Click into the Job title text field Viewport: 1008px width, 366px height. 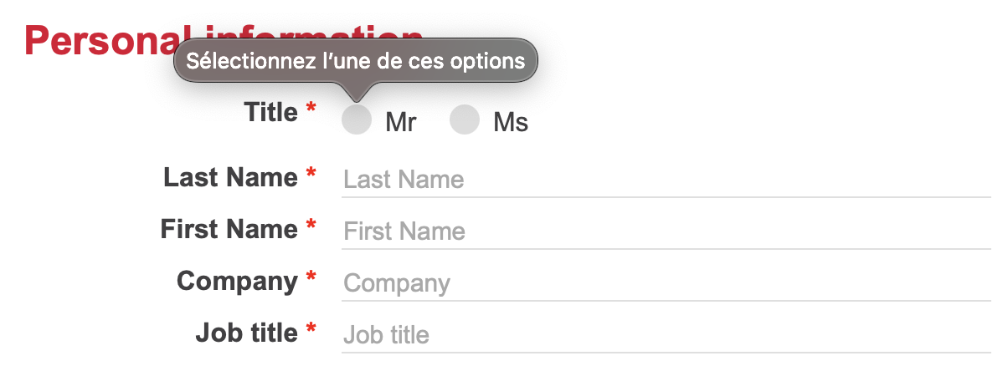coord(665,335)
